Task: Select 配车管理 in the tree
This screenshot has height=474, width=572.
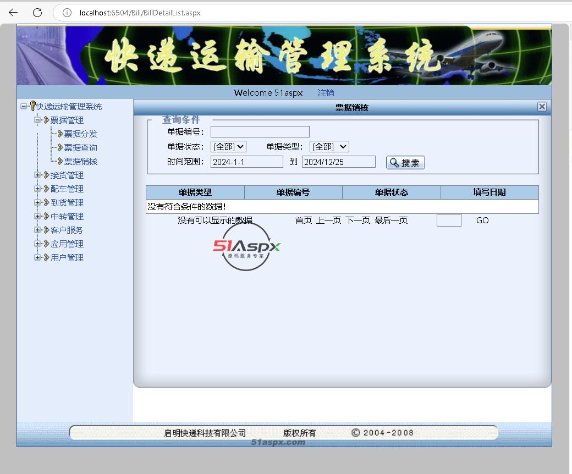Action: point(67,189)
